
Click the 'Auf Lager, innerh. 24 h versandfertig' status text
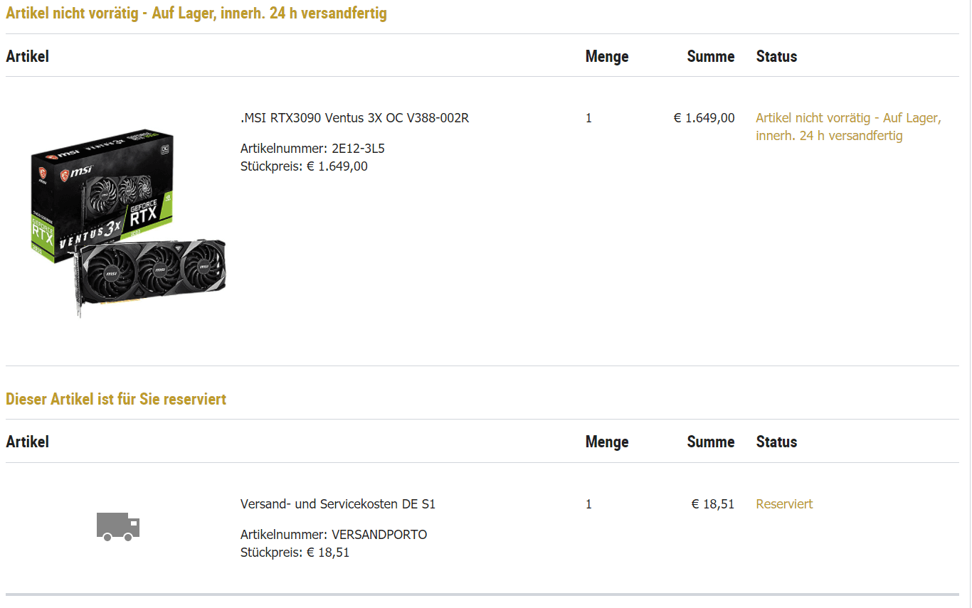coord(848,127)
